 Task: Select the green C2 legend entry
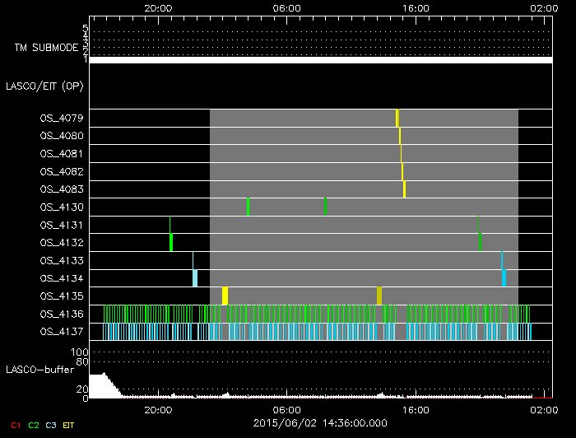[34, 425]
